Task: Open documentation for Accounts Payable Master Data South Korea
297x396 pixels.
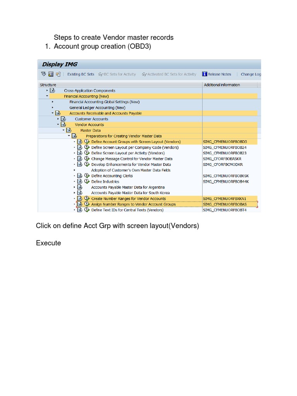Action: tap(80, 193)
